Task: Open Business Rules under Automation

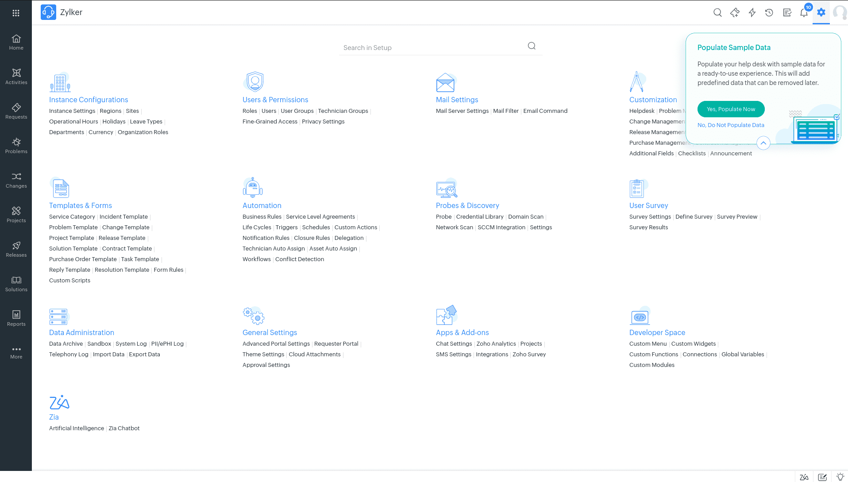Action: [x=262, y=217]
